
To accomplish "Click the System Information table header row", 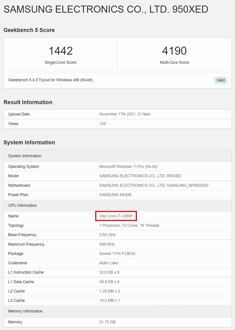I will coord(117,156).
